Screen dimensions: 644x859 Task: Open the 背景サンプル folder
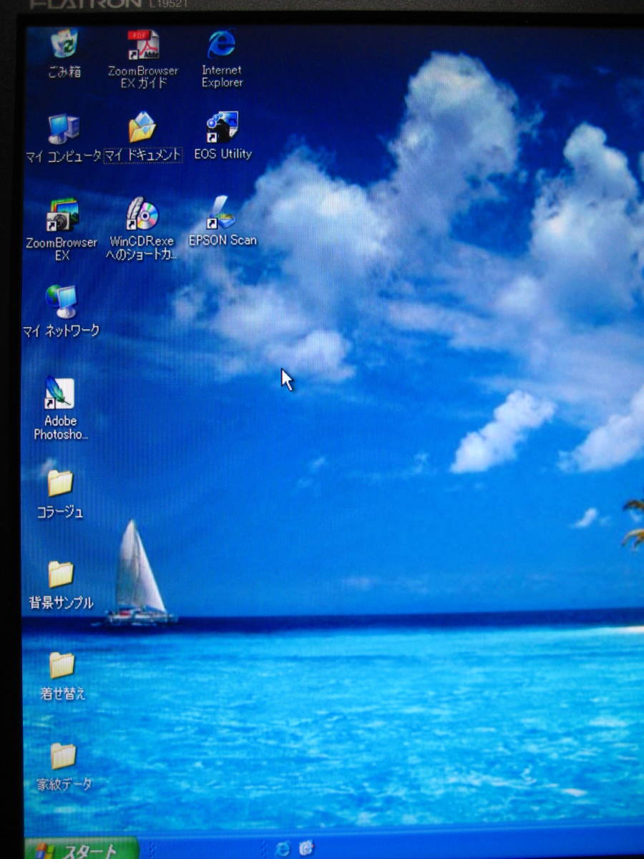(x=61, y=575)
